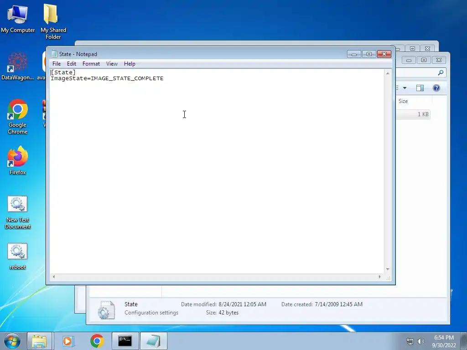This screenshot has width=467, height=350.
Task: Launch the DataWagon desktop shortcut
Action: click(x=18, y=66)
